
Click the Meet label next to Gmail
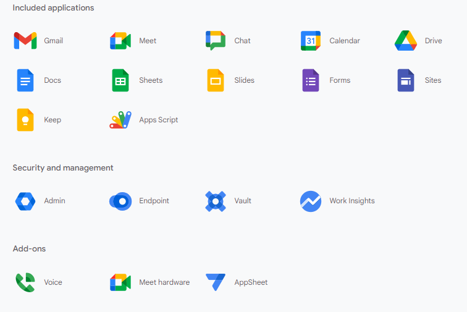coord(148,41)
